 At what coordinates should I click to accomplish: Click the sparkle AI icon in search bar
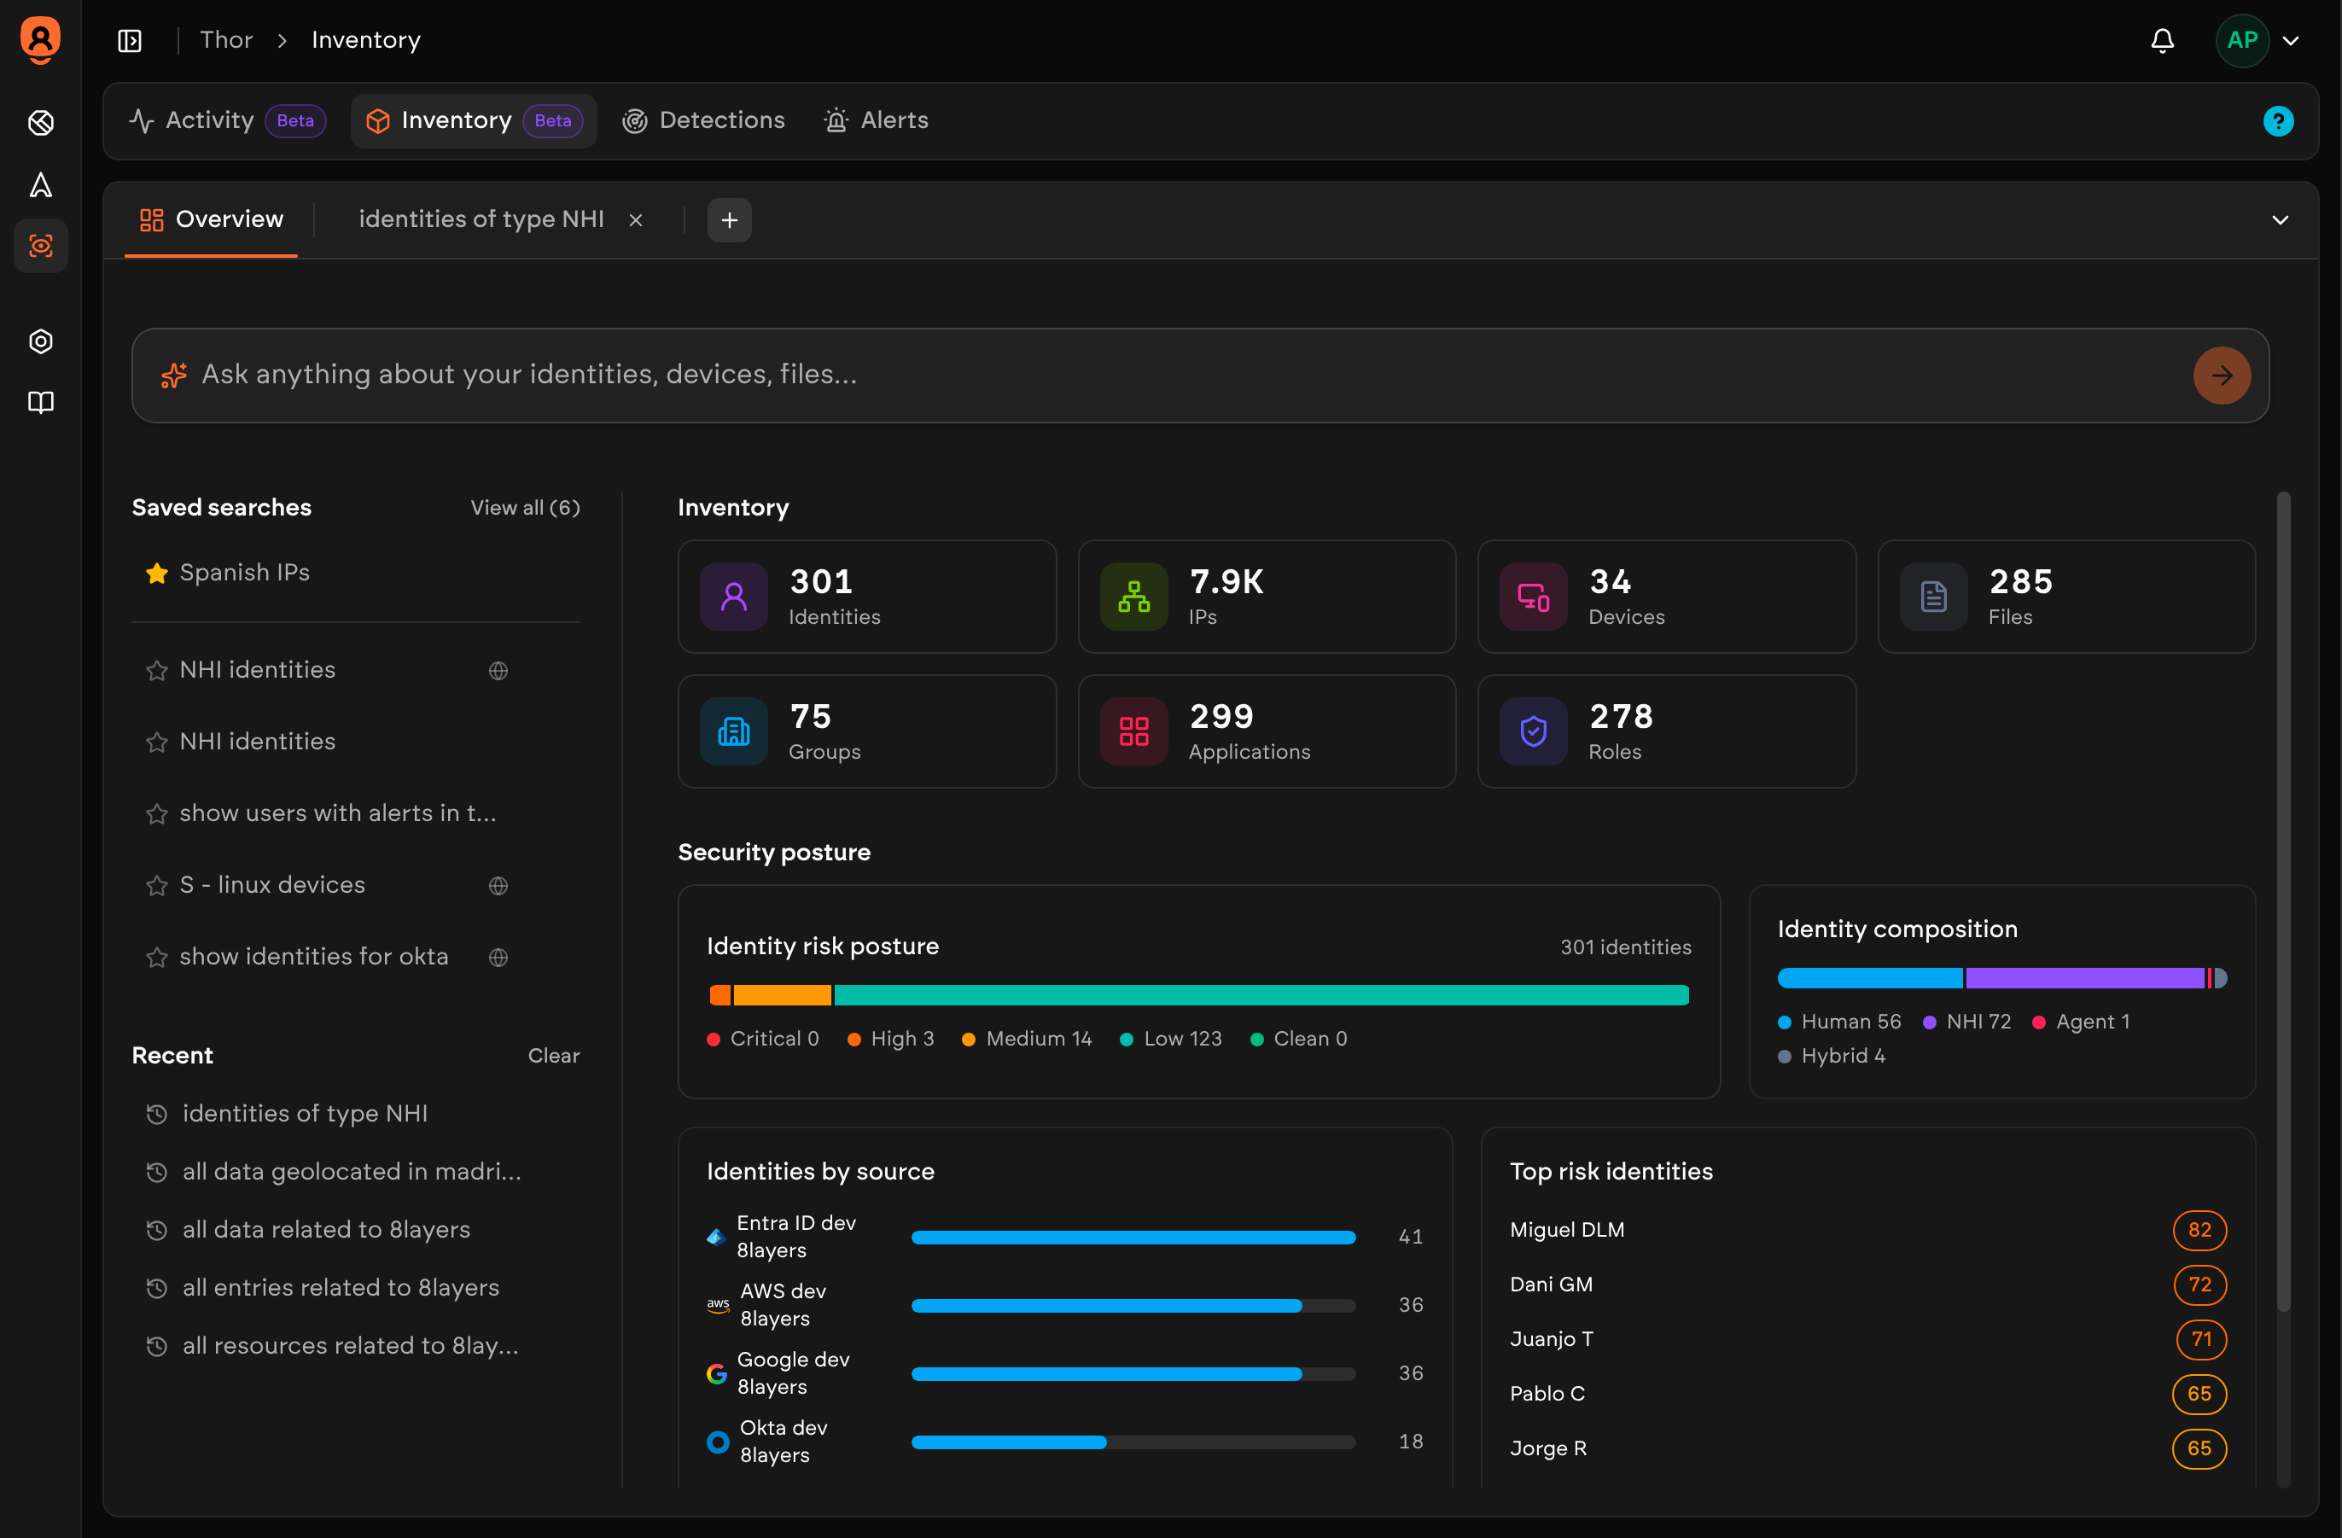point(174,375)
